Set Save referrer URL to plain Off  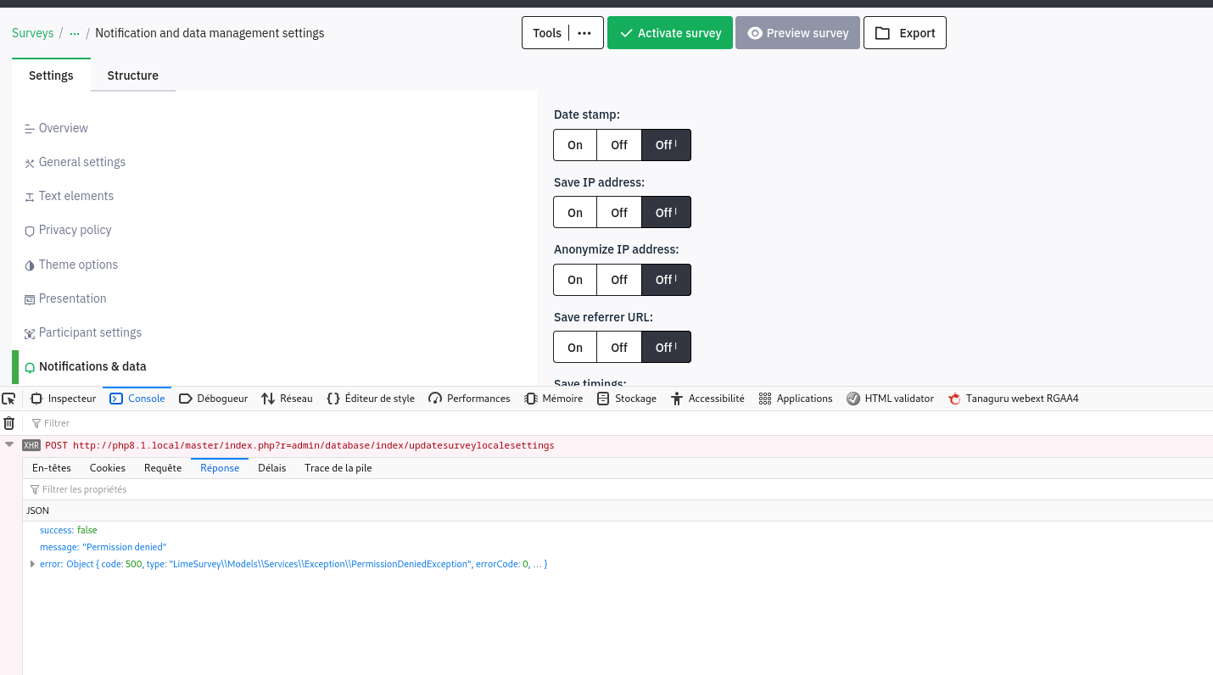coord(619,348)
